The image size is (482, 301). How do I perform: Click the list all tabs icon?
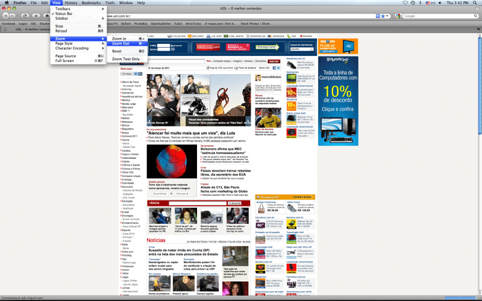pos(478,29)
